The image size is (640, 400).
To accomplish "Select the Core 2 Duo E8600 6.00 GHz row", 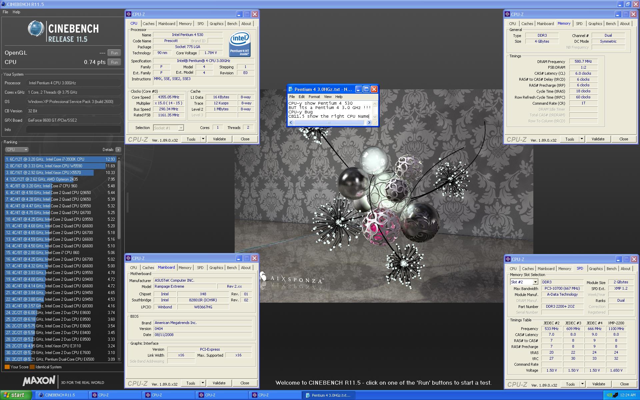I will coord(60,313).
